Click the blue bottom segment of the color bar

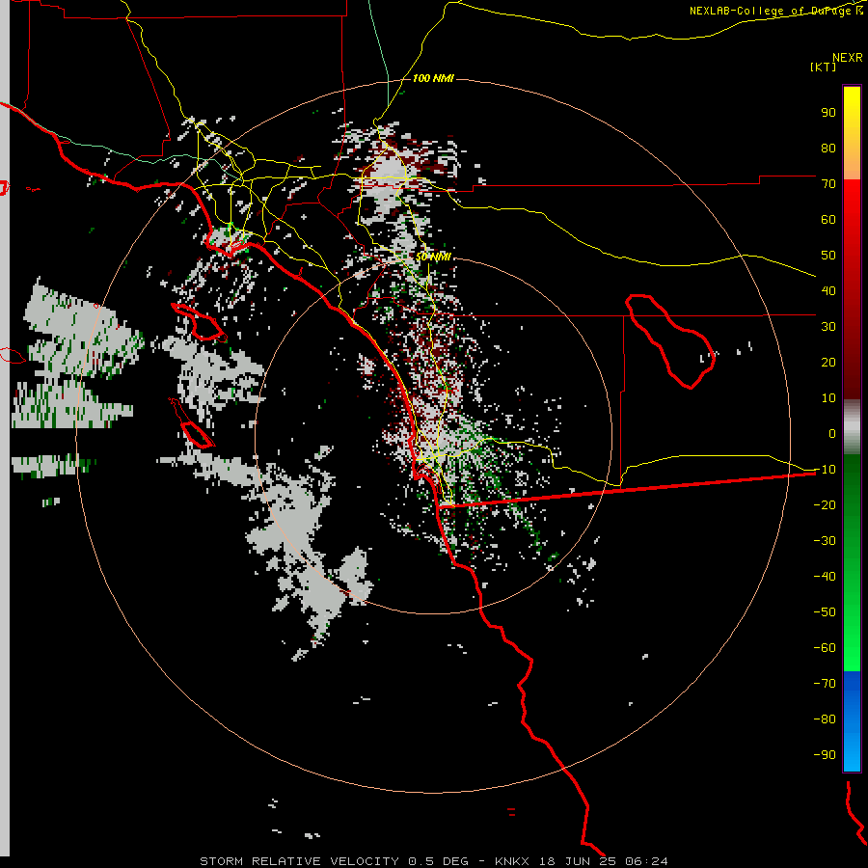pos(852,720)
